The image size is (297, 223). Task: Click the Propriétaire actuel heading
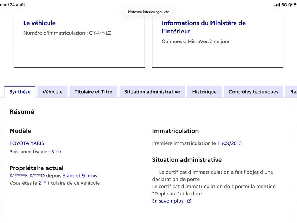[36, 168]
